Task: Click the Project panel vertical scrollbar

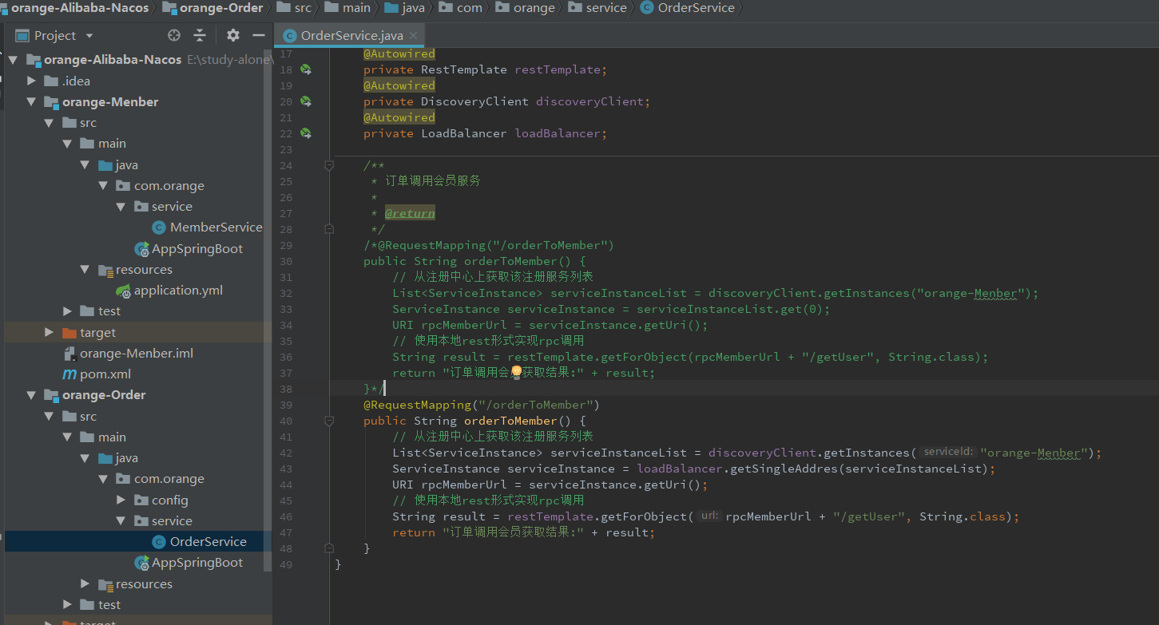Action: (x=268, y=319)
